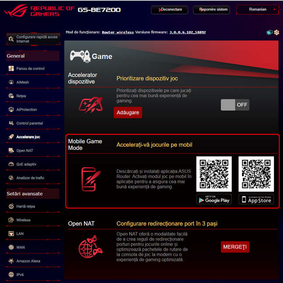The height and width of the screenshot is (283, 283).
Task: Click Configurare redirecționare port în 3 pași
Action: (167, 224)
